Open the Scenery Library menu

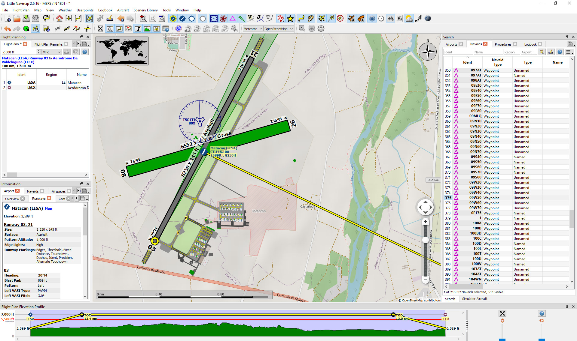pos(146,10)
